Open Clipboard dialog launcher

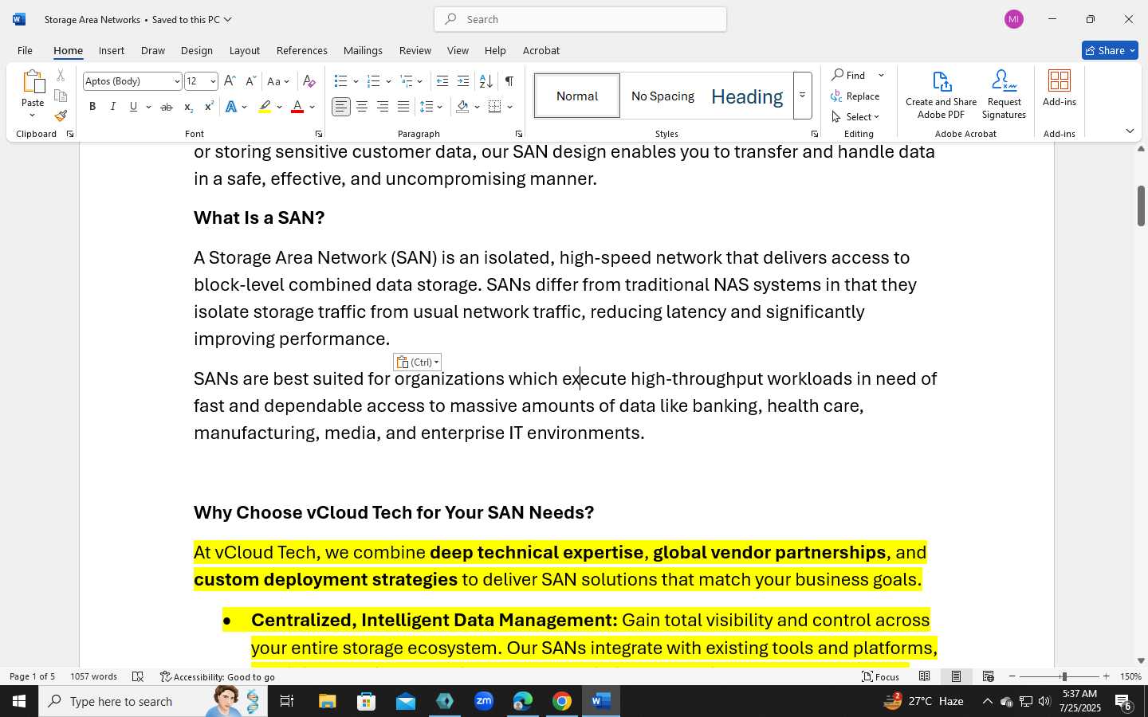click(x=70, y=134)
